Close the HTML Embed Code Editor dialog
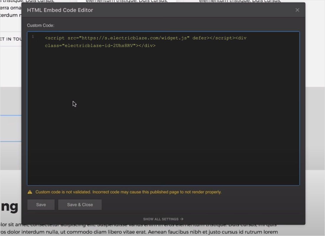 297,10
